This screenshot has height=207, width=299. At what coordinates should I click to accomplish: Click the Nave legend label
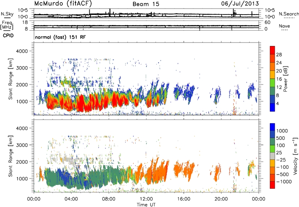pyautogui.click(x=284, y=26)
